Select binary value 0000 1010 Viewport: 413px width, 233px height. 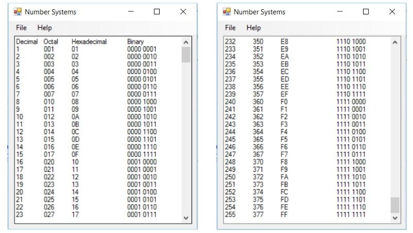tap(142, 117)
